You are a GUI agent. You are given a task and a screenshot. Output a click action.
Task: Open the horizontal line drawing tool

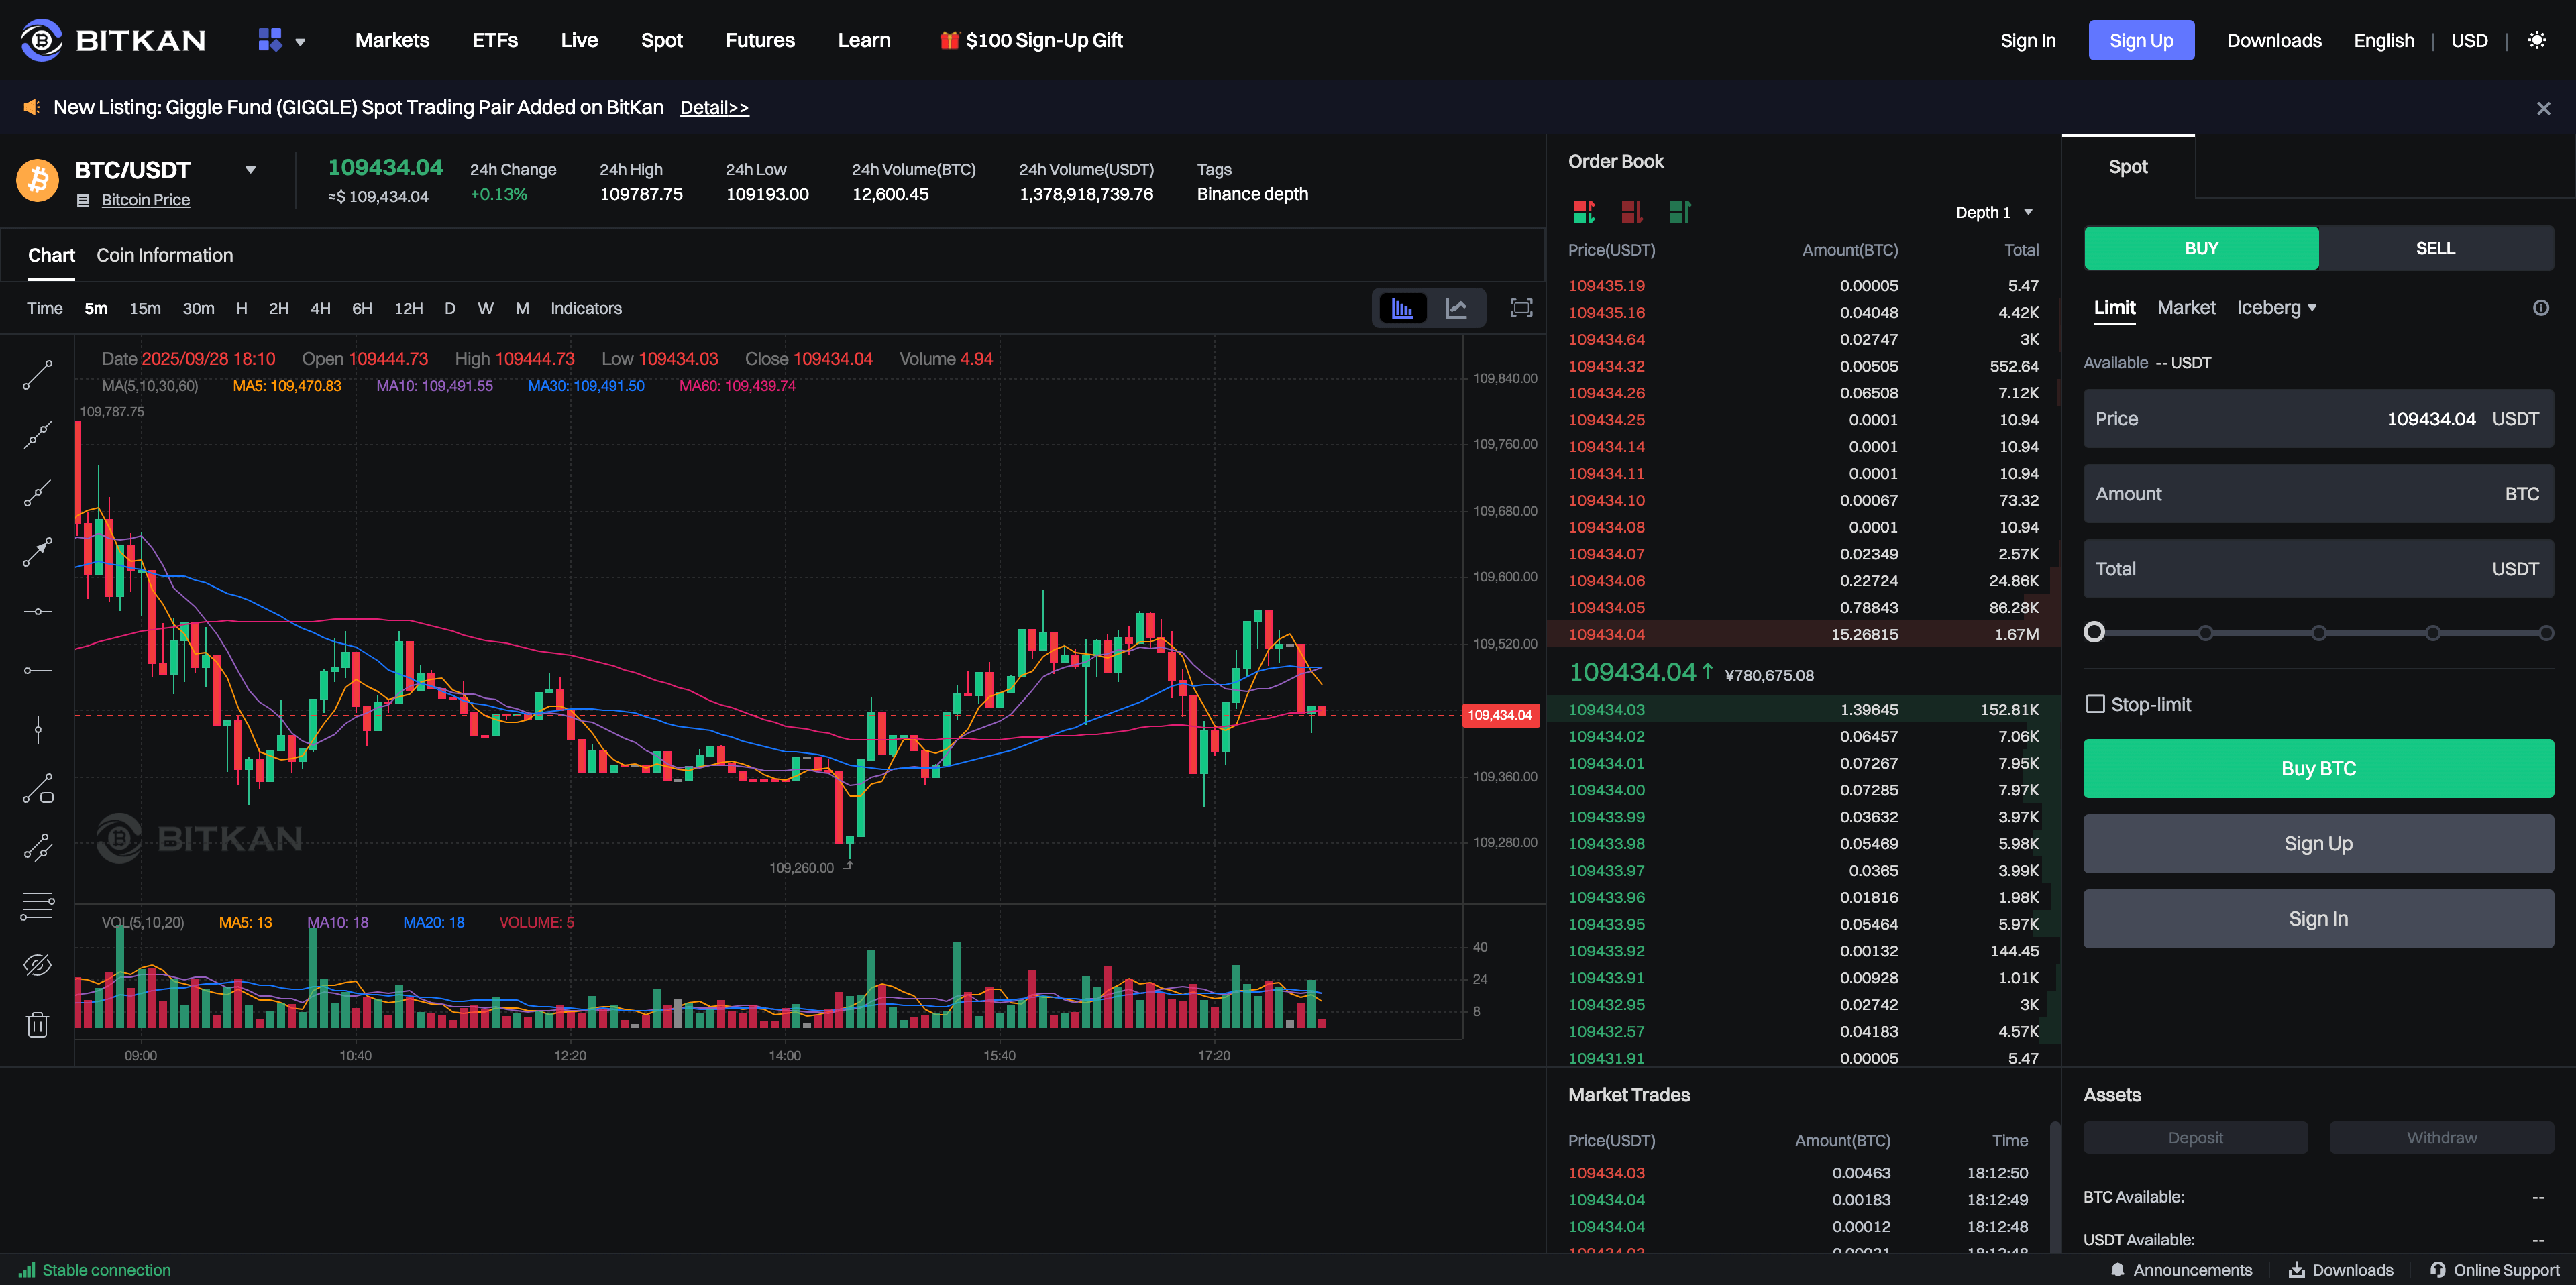(x=37, y=612)
